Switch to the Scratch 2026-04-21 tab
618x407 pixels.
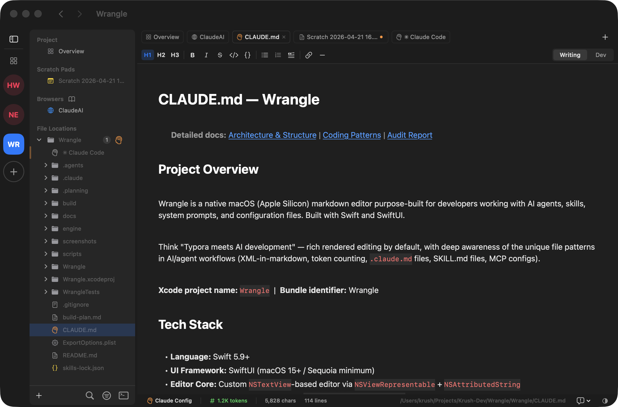pos(341,37)
